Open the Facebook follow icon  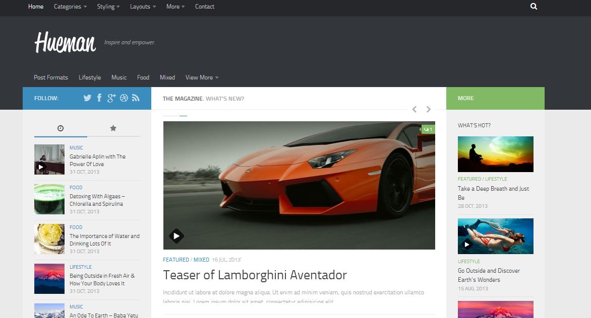coord(99,98)
